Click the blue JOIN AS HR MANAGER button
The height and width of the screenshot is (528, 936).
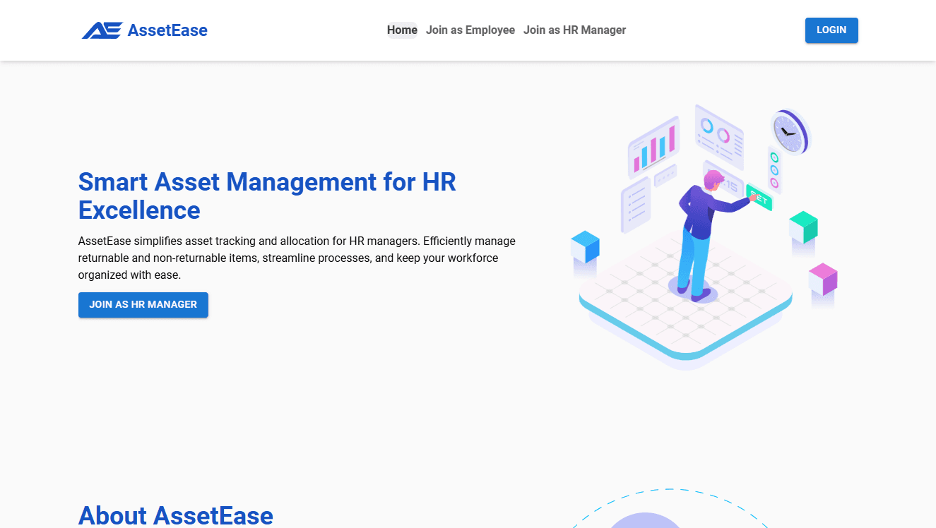point(143,305)
